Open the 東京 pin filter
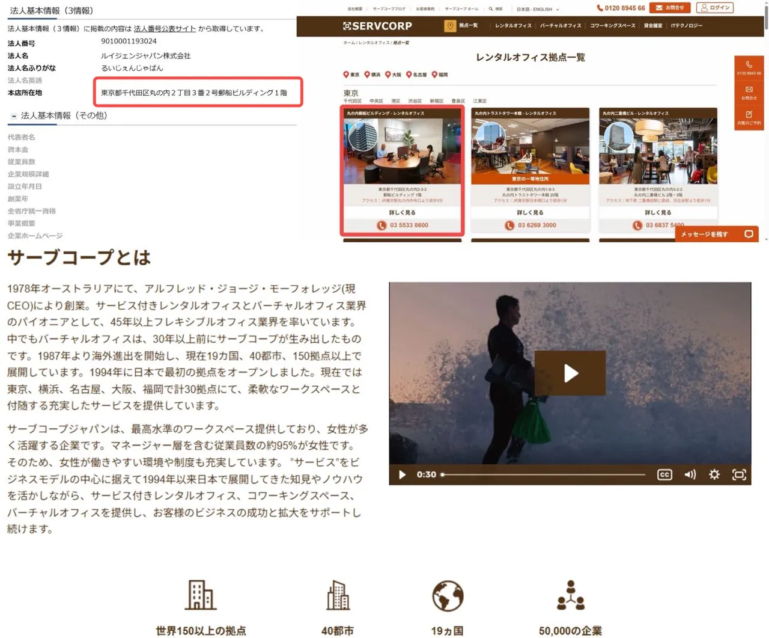 pyautogui.click(x=351, y=75)
